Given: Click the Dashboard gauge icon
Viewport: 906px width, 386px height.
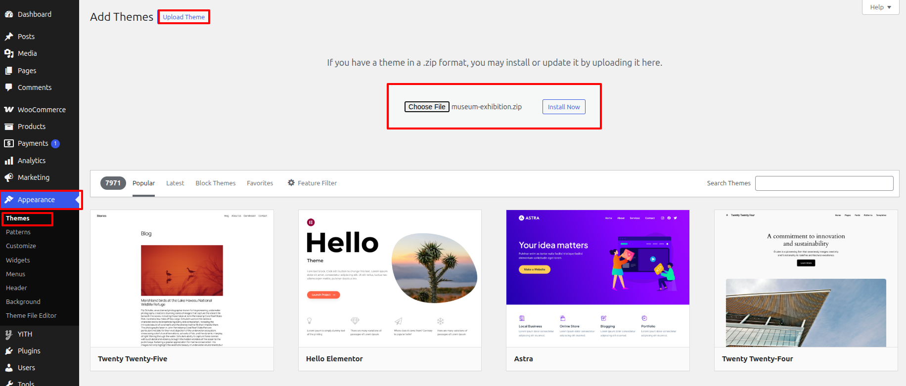Looking at the screenshot, I should 9,14.
